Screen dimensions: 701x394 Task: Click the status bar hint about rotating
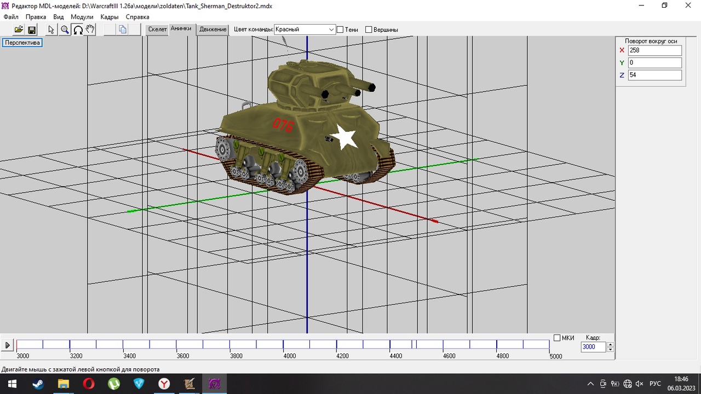click(x=81, y=369)
